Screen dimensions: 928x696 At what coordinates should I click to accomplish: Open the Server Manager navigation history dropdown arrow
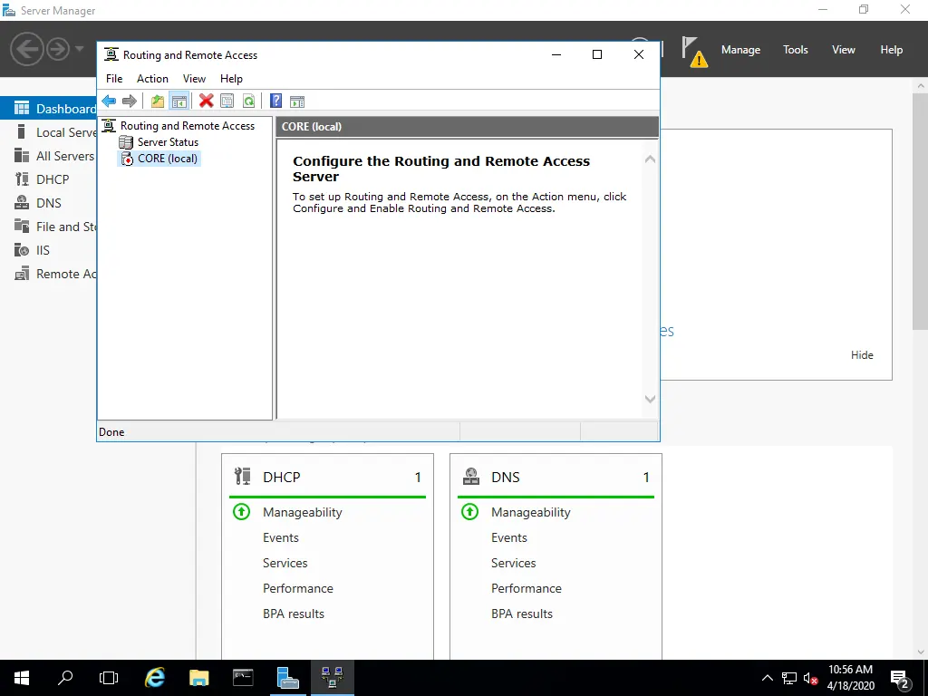click(80, 49)
